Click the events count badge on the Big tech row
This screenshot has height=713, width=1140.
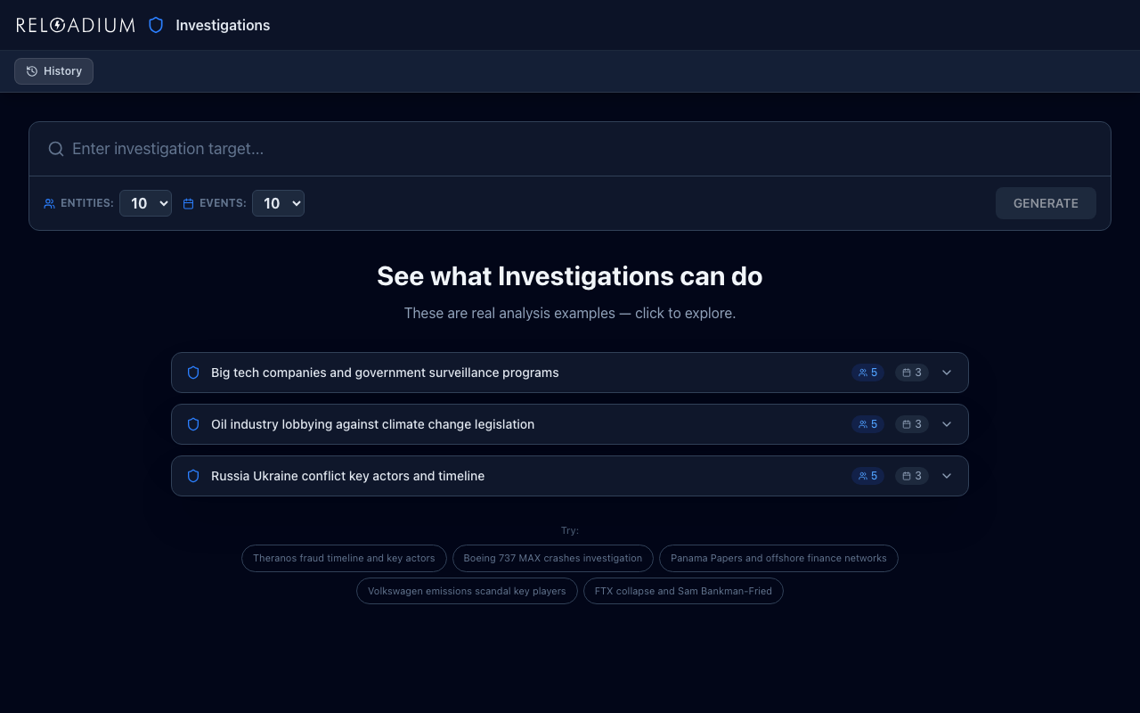(911, 373)
